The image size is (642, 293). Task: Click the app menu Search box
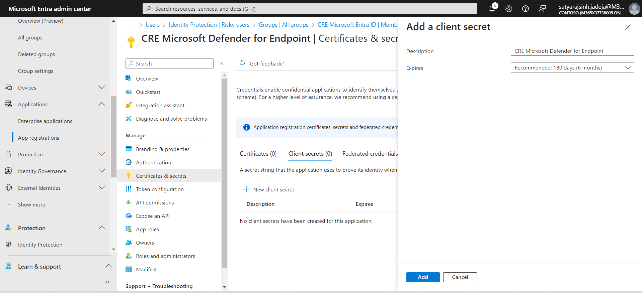click(x=169, y=63)
